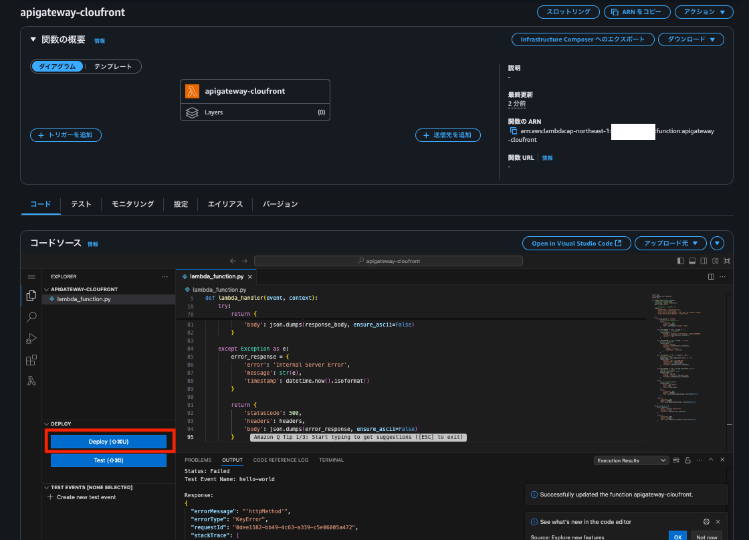Maximize the panel with chevron up

pyautogui.click(x=711, y=460)
